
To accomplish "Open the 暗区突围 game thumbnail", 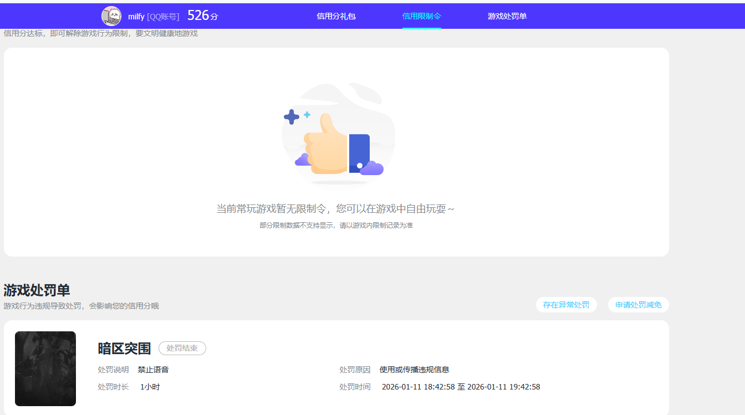I will click(x=45, y=368).
